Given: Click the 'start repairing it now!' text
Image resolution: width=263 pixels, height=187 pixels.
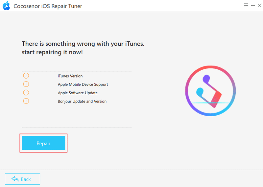Looking at the screenshot, I should [52, 52].
